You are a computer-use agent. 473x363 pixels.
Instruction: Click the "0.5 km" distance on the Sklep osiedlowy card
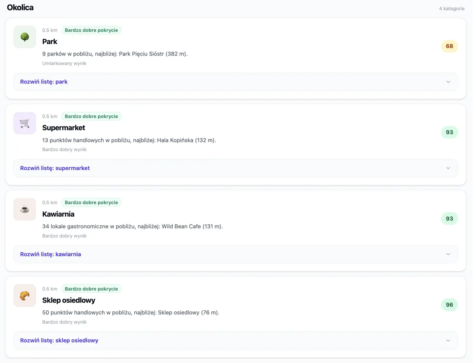(50, 289)
